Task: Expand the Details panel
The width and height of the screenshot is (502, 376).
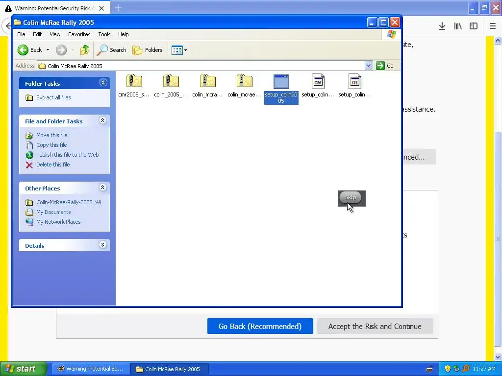Action: [103, 245]
